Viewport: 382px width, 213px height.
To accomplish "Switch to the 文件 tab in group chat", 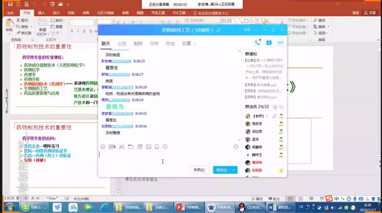I will coord(154,43).
